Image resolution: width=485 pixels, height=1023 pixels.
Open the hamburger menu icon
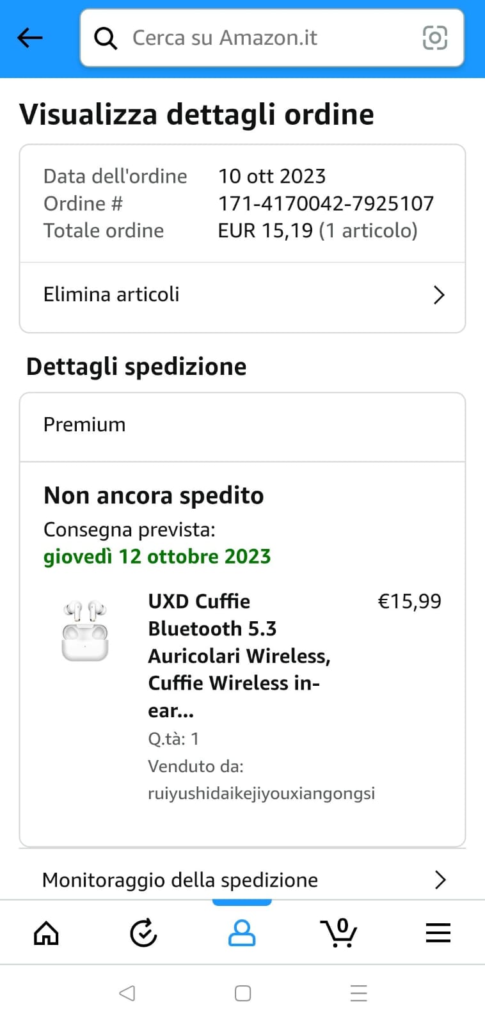point(438,933)
